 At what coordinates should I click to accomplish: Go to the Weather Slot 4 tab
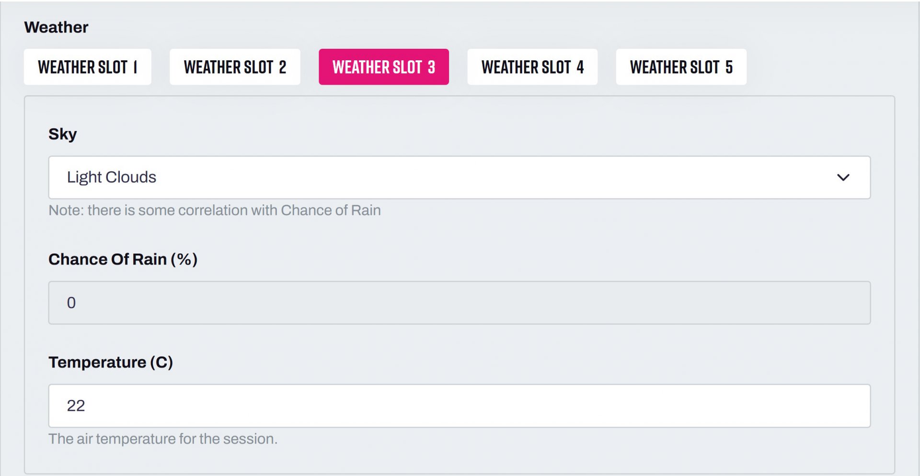(532, 67)
